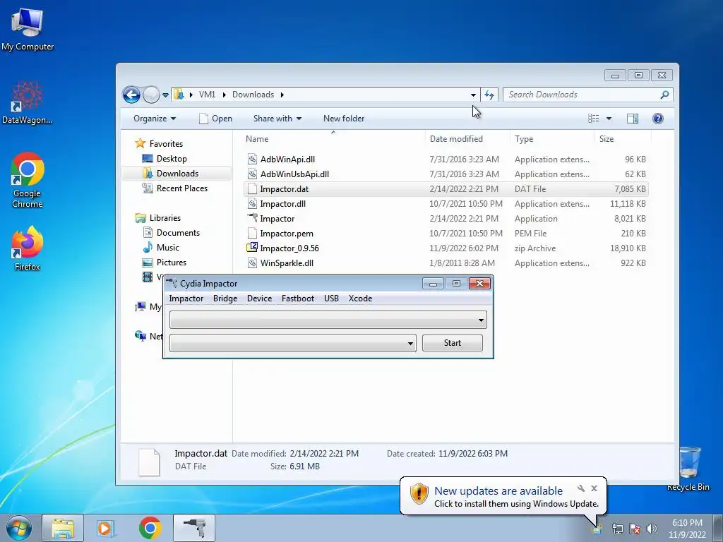
Task: Open Cydia Impactor device dropdown
Action: [328, 320]
